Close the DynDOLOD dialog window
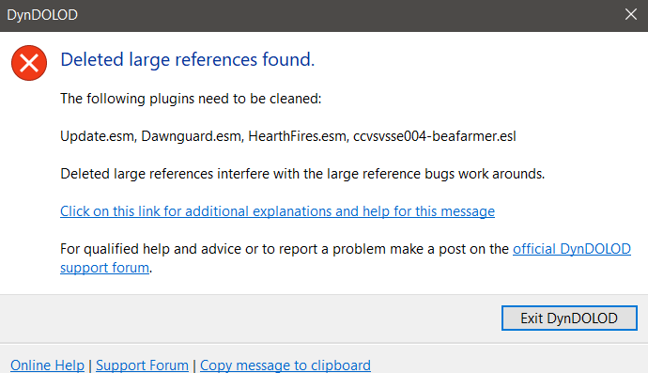Image resolution: width=648 pixels, height=373 pixels. click(631, 14)
